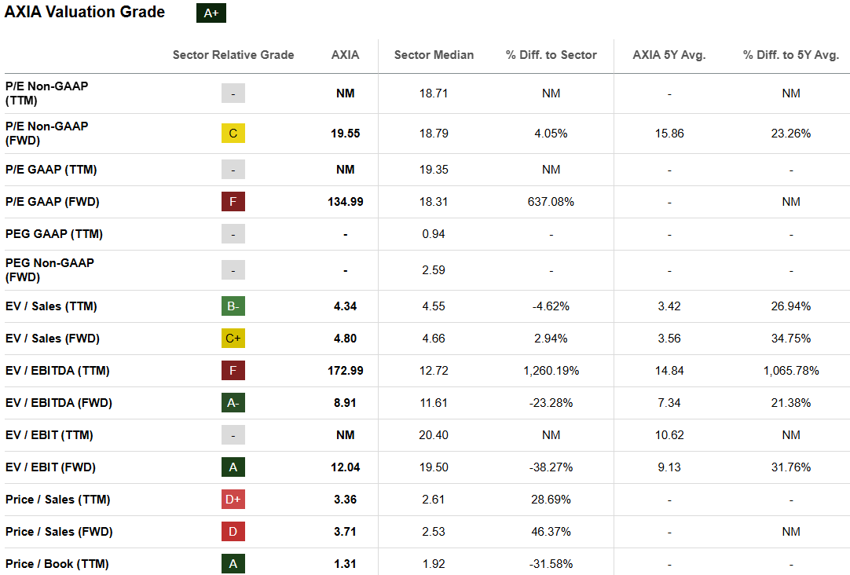Click the D grade badge for Price / Sales (FWD)
The image size is (850, 575).
point(233,532)
